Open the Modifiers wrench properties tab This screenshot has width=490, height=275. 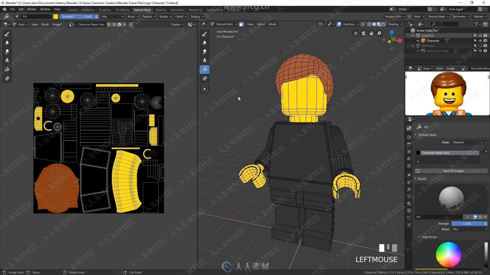coord(409,189)
